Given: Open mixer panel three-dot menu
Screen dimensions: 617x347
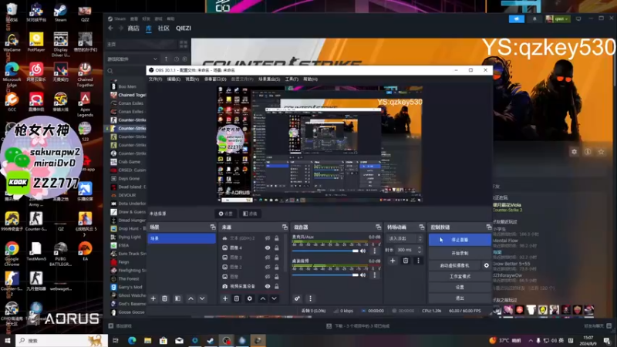Looking at the screenshot, I should (310, 298).
